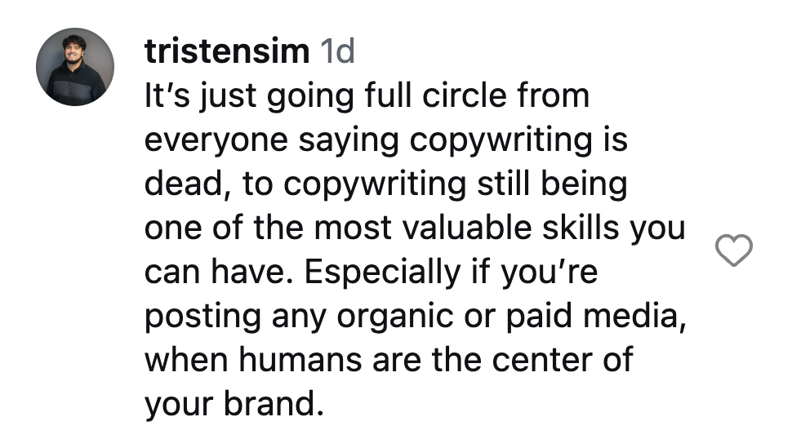This screenshot has width=792, height=439.
Task: Select the line starting "It's just going"
Action: pos(367,96)
